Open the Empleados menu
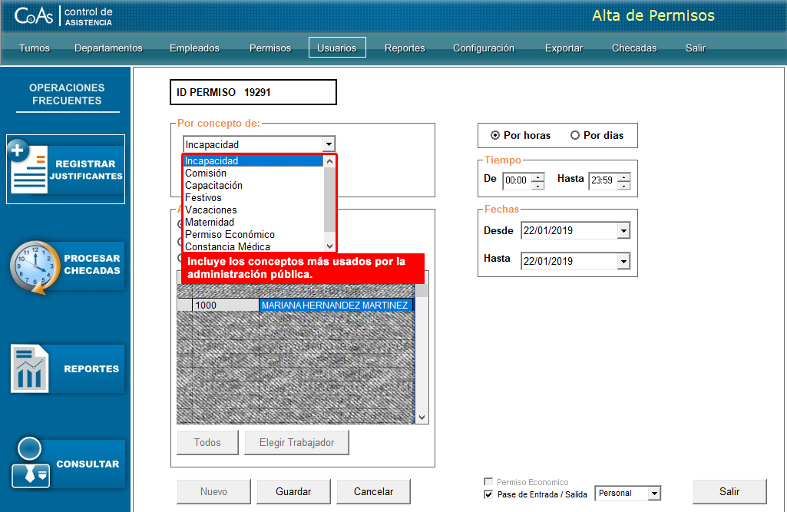The width and height of the screenshot is (787, 512). coord(194,48)
